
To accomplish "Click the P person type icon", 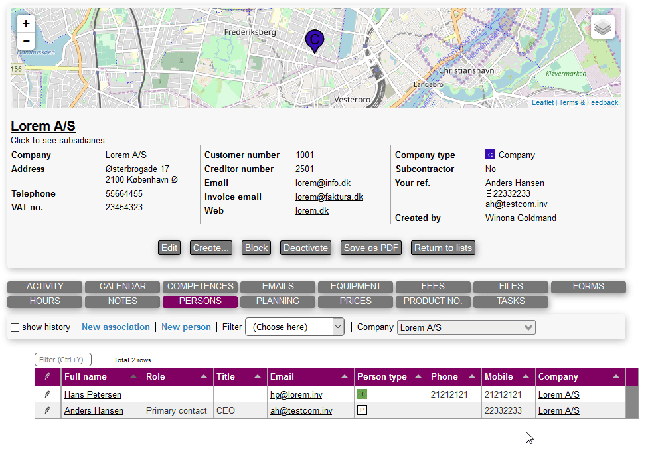I will coord(362,410).
